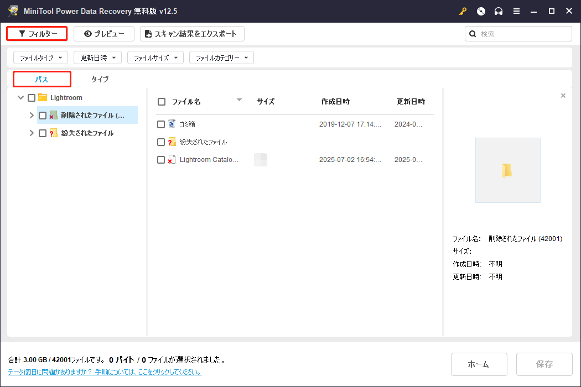The height and width of the screenshot is (387, 581).
Task: Check the 紛失されたファイル tree checkbox
Action: [x=43, y=133]
